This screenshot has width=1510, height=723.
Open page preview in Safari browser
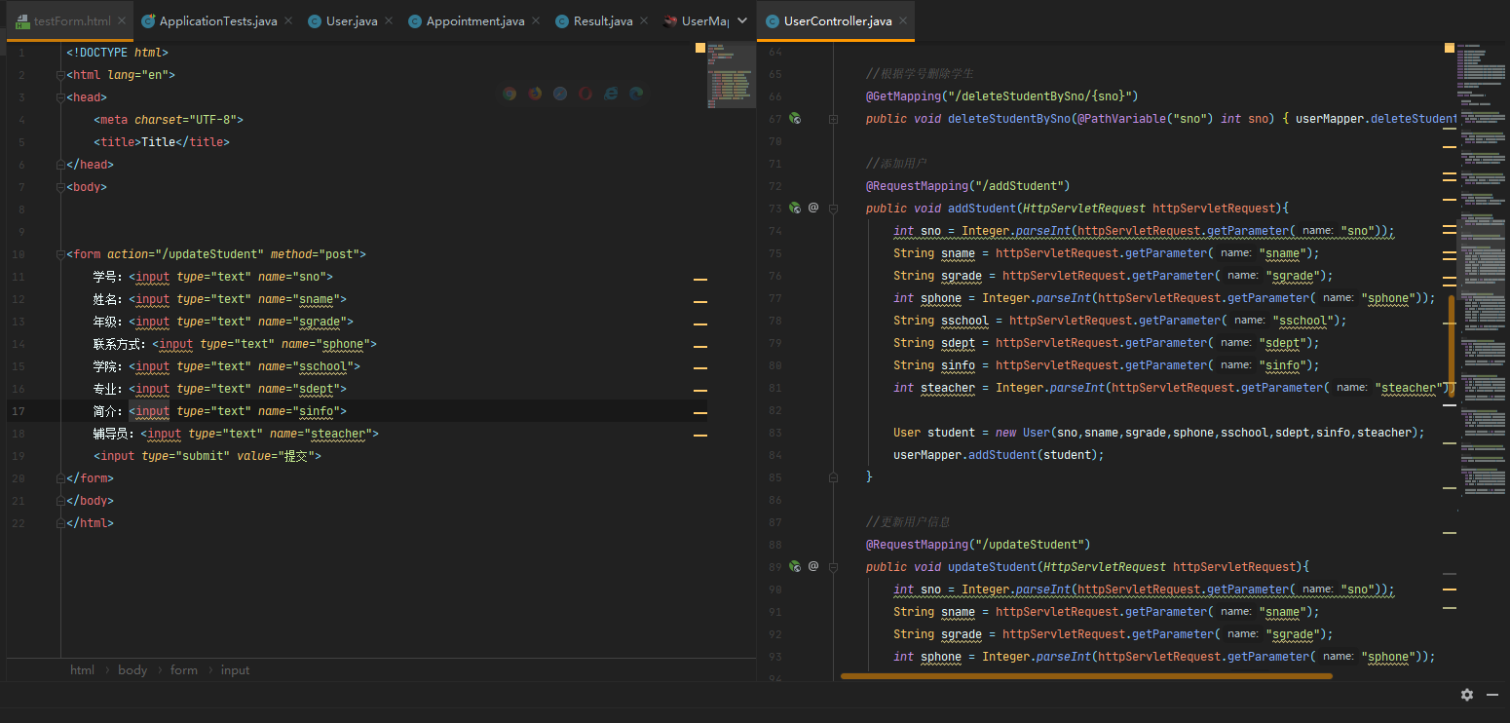pyautogui.click(x=560, y=94)
